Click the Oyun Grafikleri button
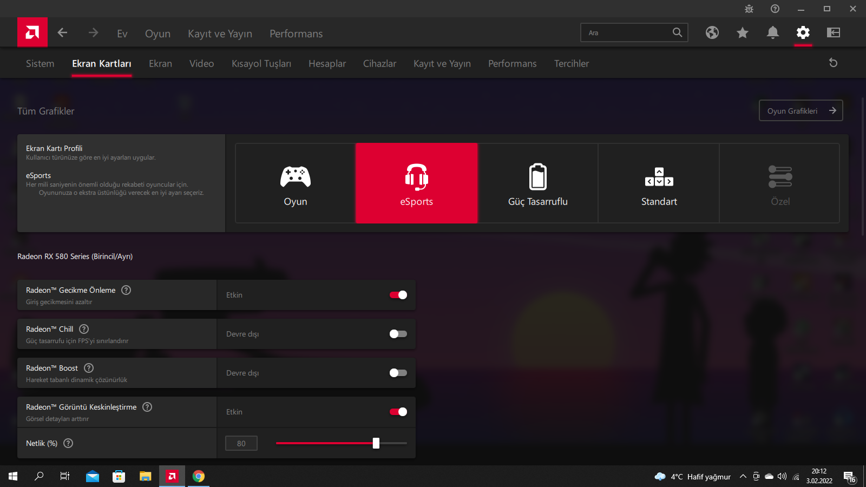 [x=801, y=110]
